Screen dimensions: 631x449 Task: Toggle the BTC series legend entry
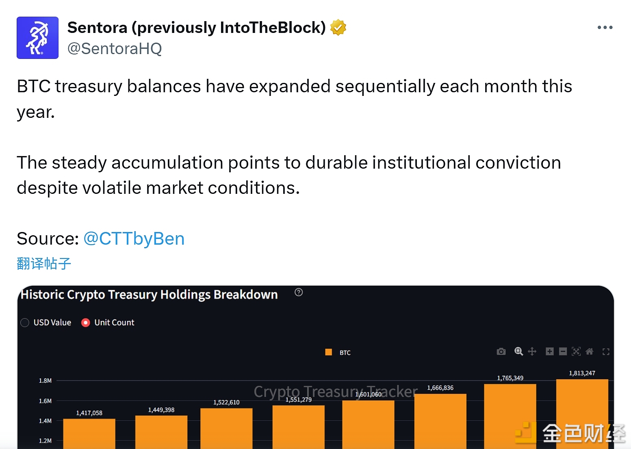(x=338, y=352)
